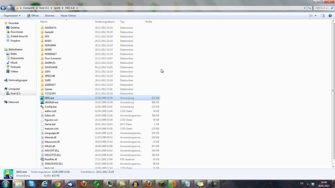This screenshot has height=188, width=335.
Task: Select the Editor.dll file icon
Action: (x=42, y=115)
